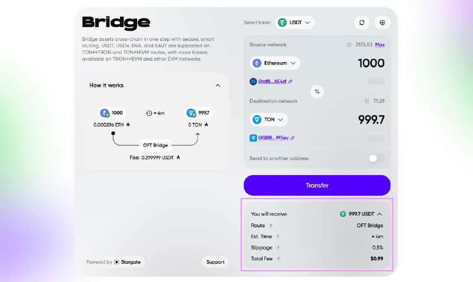Click the help icon next to Route
Screen dimensions: 473x282
pos(271,226)
